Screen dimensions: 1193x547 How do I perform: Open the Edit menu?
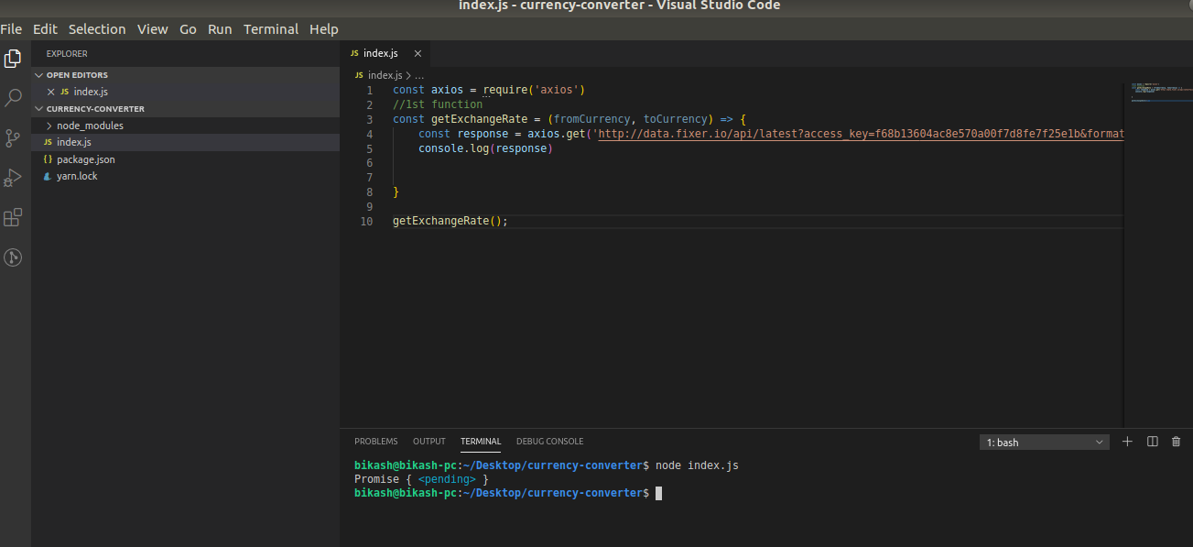point(45,28)
